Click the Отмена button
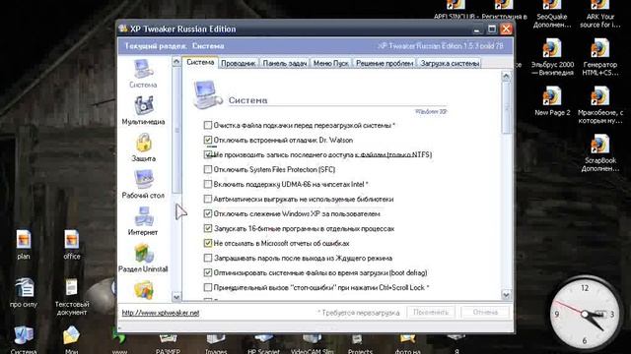The height and width of the screenshot is (354, 631). coord(485,313)
